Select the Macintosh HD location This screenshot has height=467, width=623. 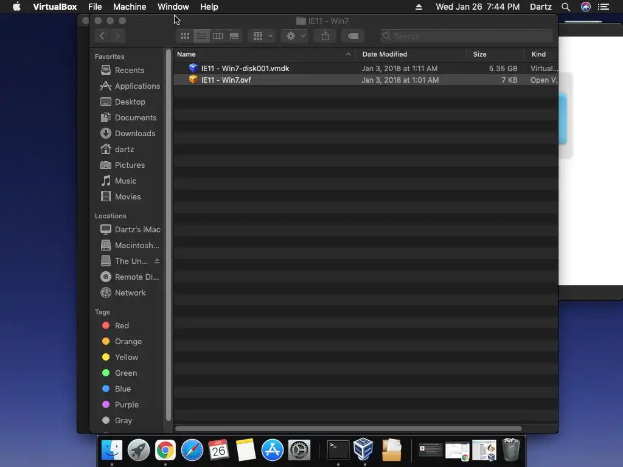tap(130, 246)
